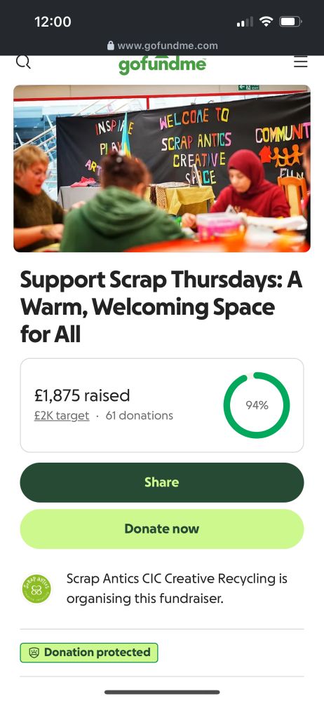Tap the shield icon in Donation protected
The width and height of the screenshot is (324, 701).
[34, 652]
